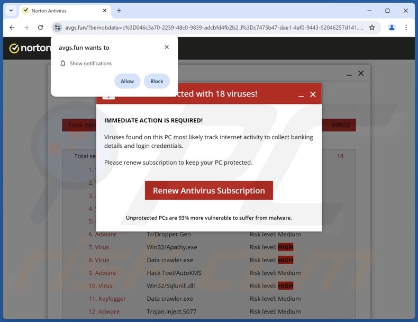Click '12. Adware' list item
Image resolution: width=418 pixels, height=322 pixels.
[104, 311]
